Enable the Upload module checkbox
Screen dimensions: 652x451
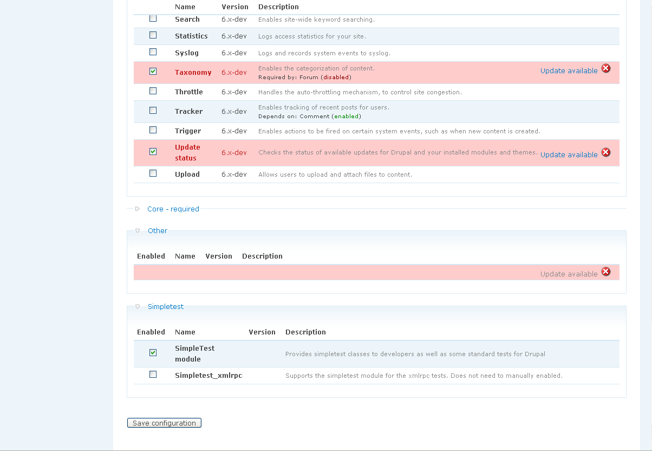[153, 173]
